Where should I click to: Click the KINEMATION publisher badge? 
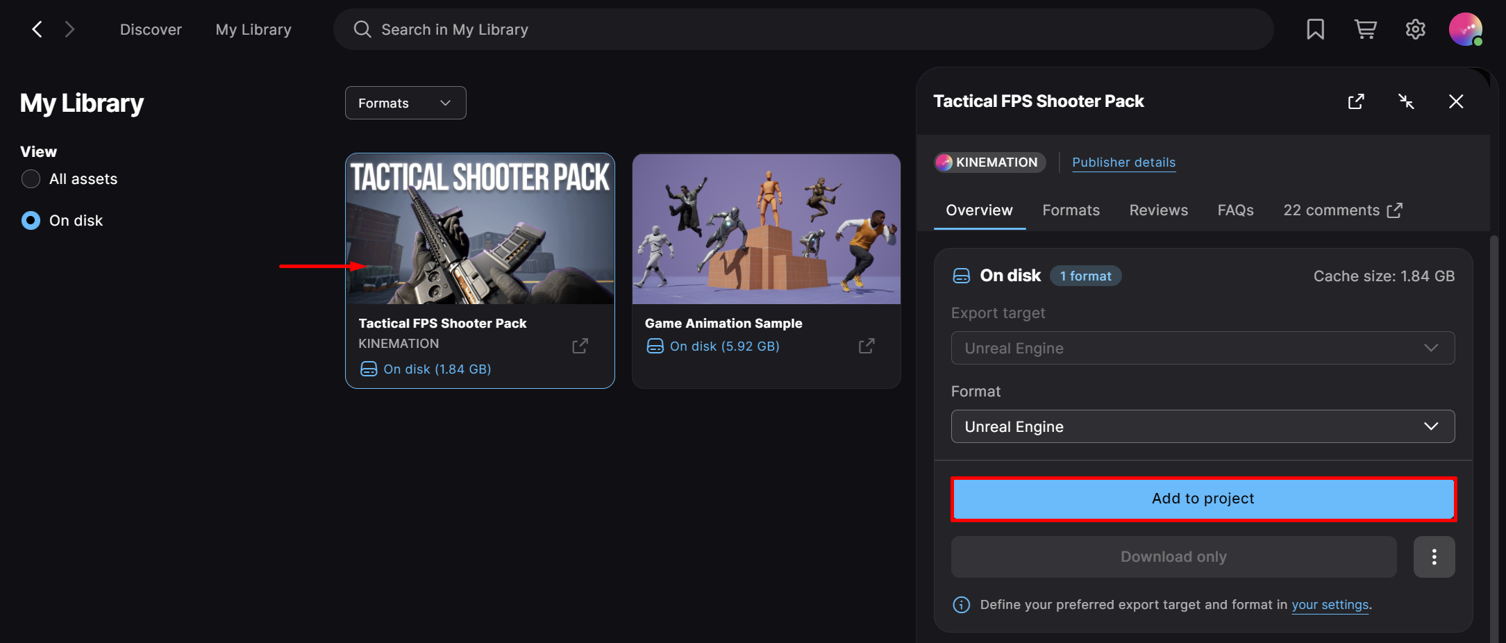(989, 162)
